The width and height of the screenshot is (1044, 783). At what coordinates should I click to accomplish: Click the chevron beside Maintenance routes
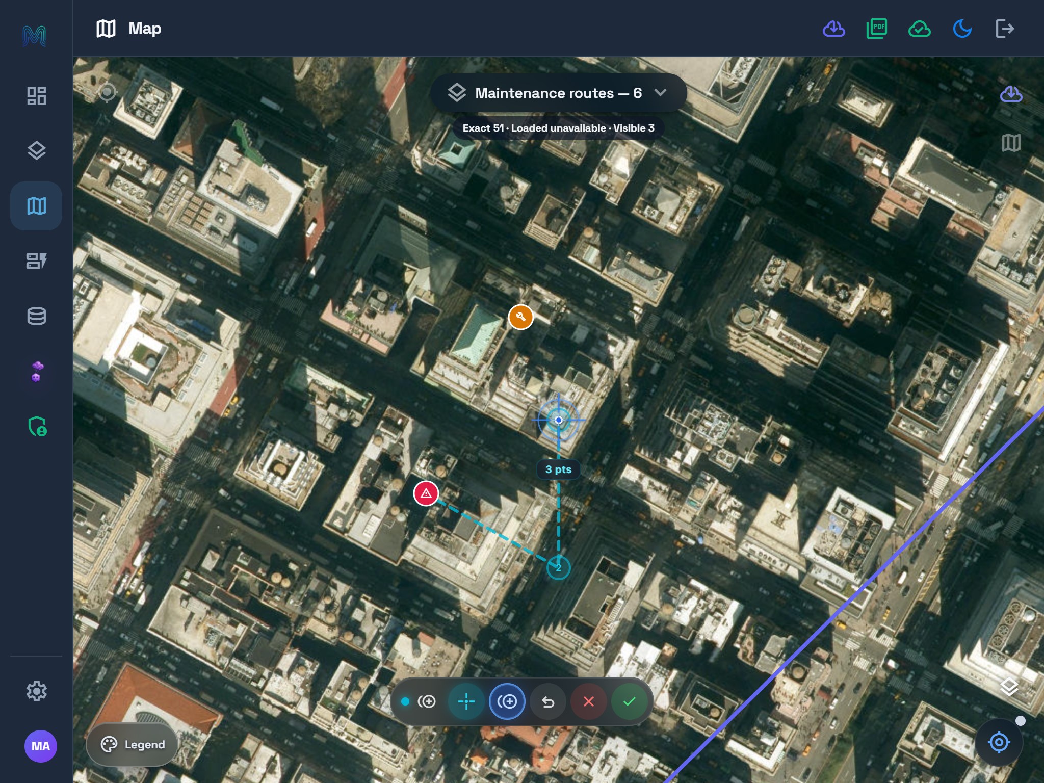pos(661,92)
